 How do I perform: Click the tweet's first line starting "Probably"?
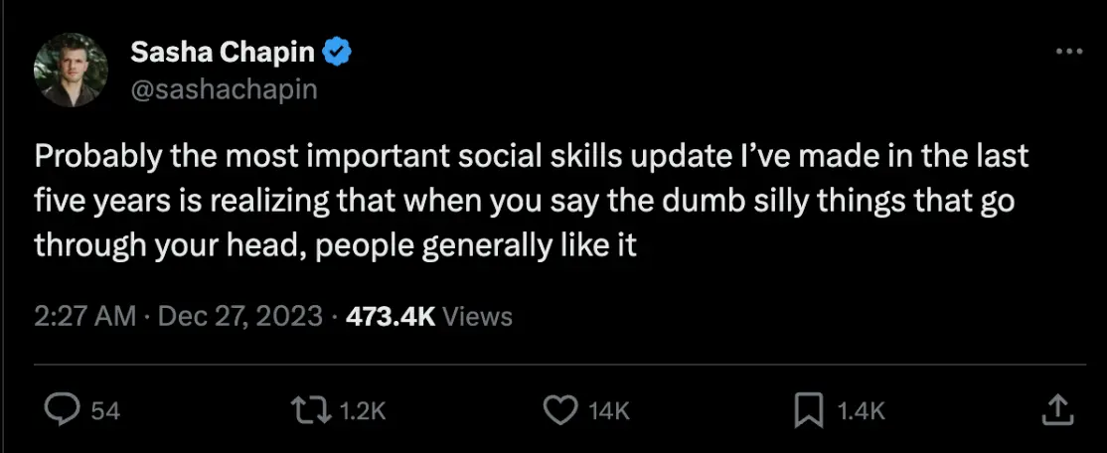point(531,157)
